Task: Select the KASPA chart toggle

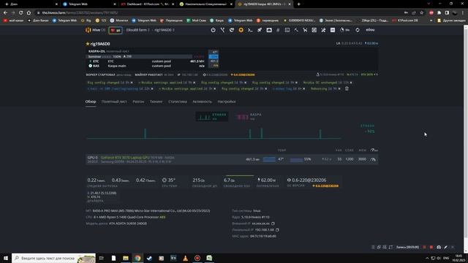Action: [x=249, y=117]
